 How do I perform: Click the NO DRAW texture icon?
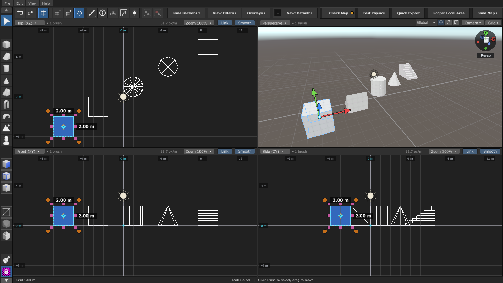[x=113, y=13]
